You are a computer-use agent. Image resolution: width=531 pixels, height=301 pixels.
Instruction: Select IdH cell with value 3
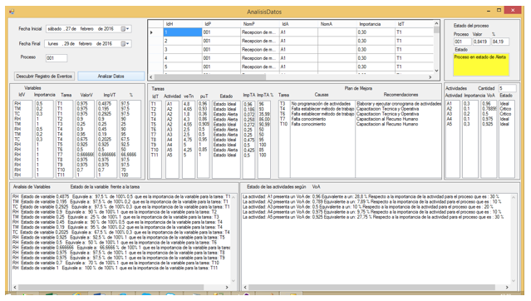click(x=183, y=50)
